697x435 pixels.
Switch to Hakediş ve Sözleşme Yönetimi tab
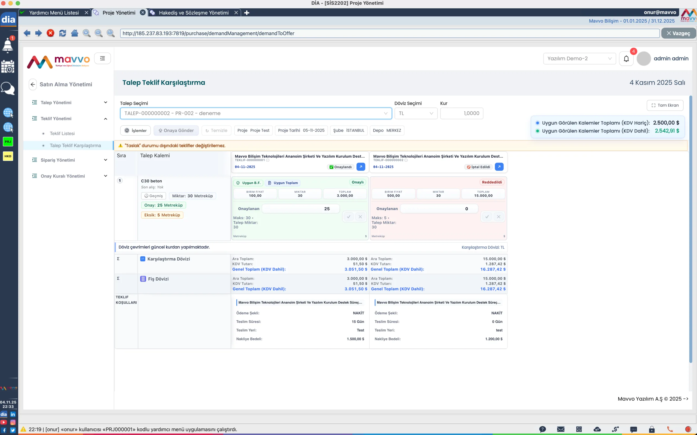click(x=194, y=13)
